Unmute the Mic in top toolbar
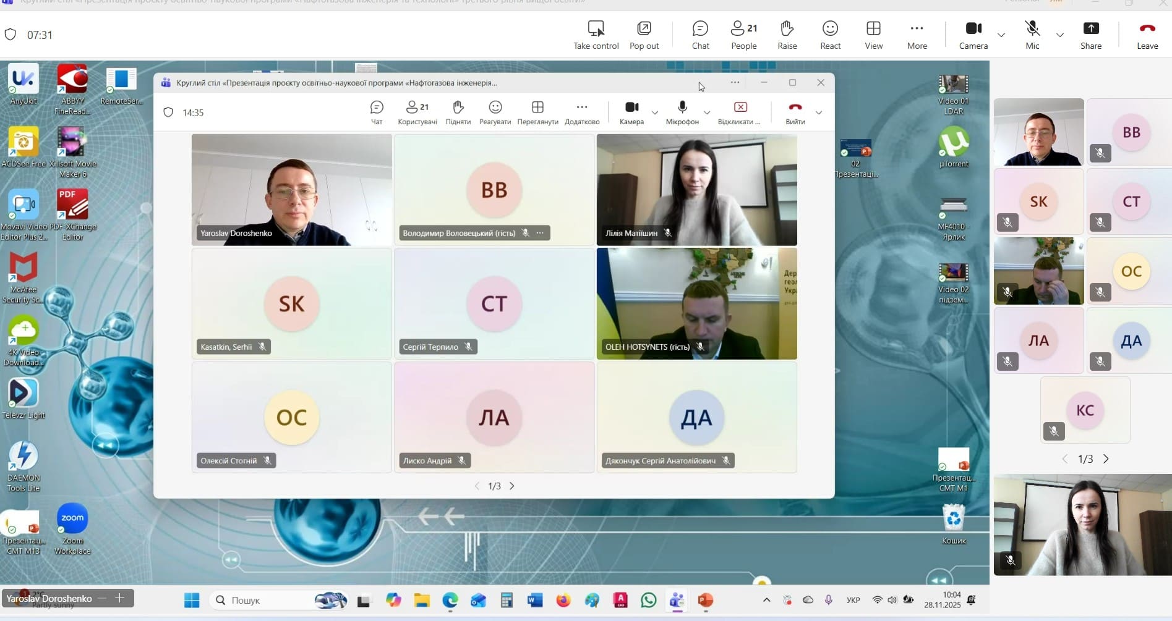The image size is (1172, 621). pyautogui.click(x=1032, y=35)
